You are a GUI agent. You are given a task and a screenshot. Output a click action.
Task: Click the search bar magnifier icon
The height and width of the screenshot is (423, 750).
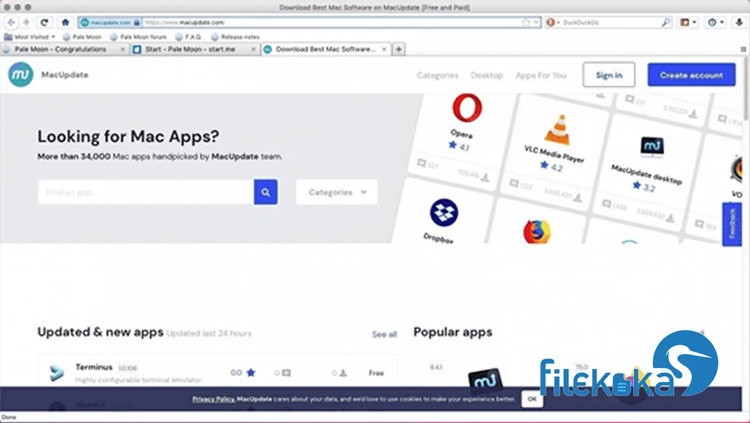(666, 23)
